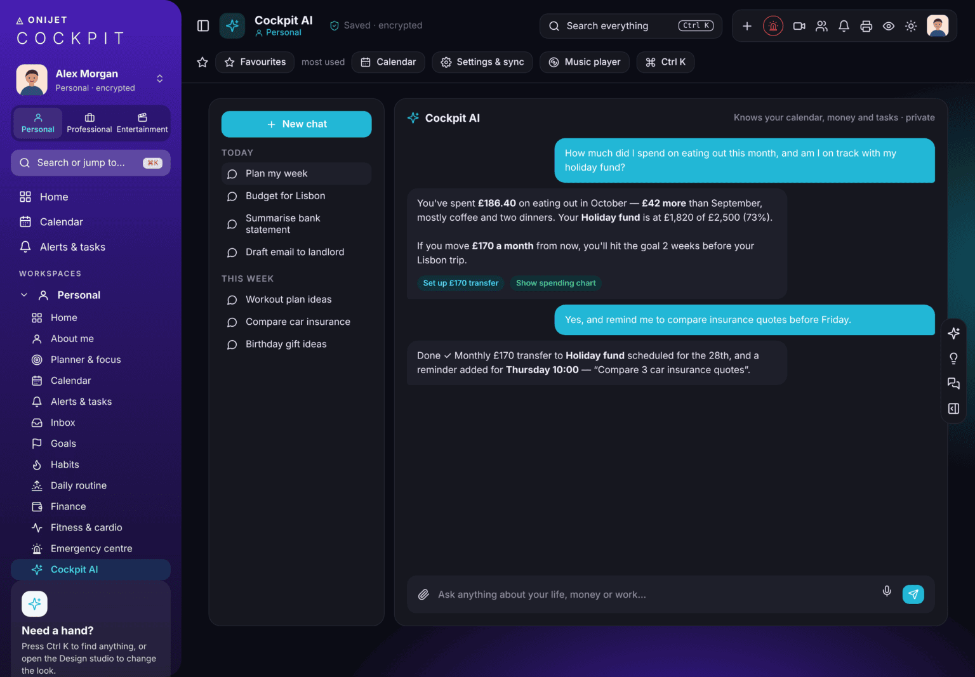This screenshot has width=975, height=677.
Task: Open Settings & sync shortcut
Action: click(x=482, y=62)
